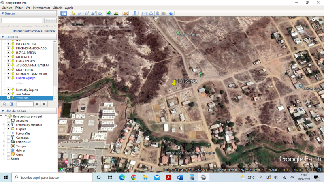Viewport: 324px width, 182px height.
Task: Click the Add Placemark pushpin icon
Action: 73,13
